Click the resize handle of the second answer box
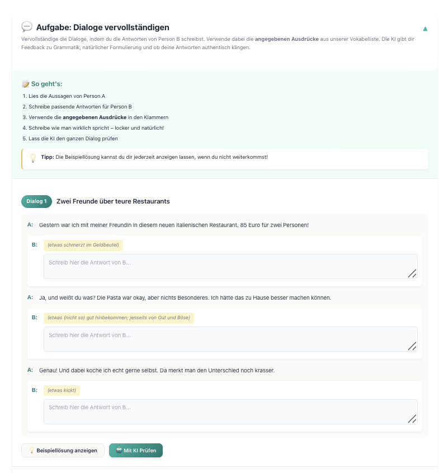Screen dimensions: 444x473 pos(412,346)
